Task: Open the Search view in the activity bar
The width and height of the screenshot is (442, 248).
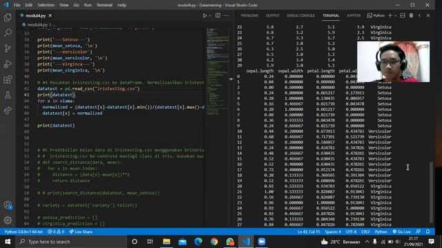Action: point(8,33)
